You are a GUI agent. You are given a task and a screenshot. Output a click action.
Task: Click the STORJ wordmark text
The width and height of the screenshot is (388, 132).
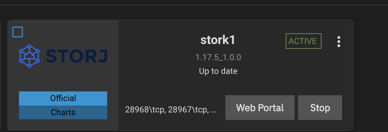(77, 56)
